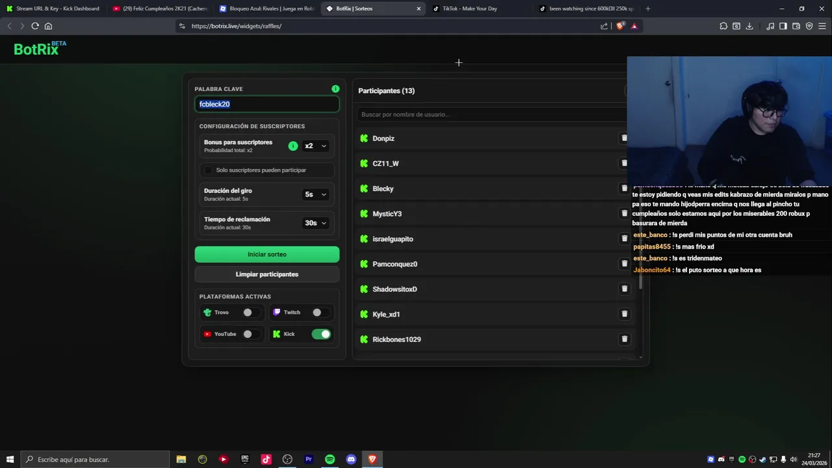This screenshot has height=468, width=832.
Task: Delete Kyle_xd1 with the trash icon
Action: [624, 314]
